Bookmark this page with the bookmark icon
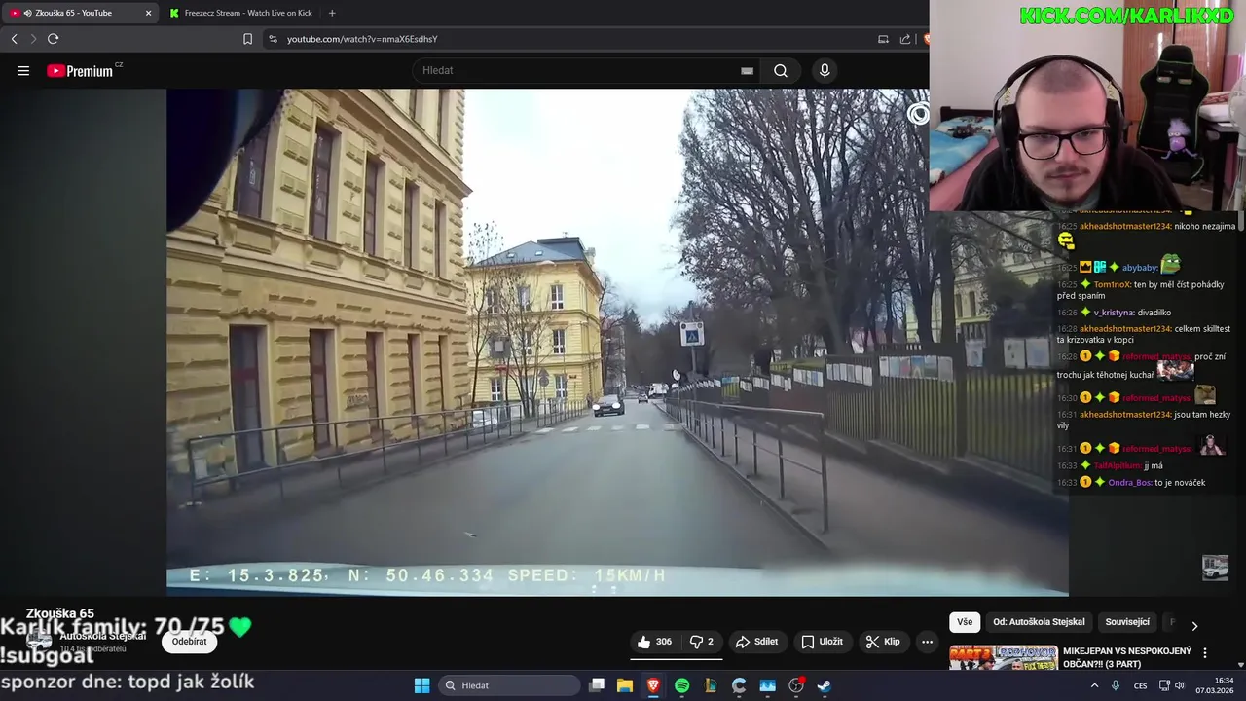Screen dimensions: 1246x701 coord(247,39)
